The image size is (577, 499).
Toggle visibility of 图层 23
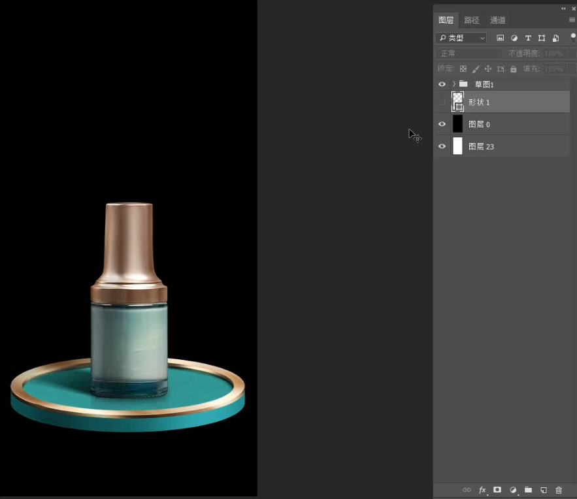442,146
